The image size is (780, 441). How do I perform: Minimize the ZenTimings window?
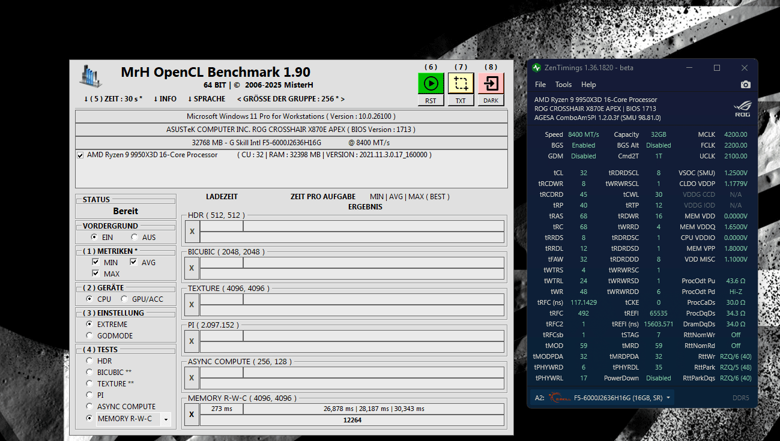(689, 68)
